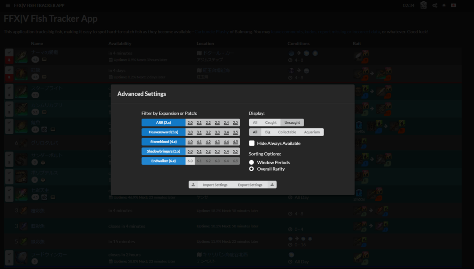474x269 pixels.
Task: Filter display to Collectable fish
Action: coord(287,132)
